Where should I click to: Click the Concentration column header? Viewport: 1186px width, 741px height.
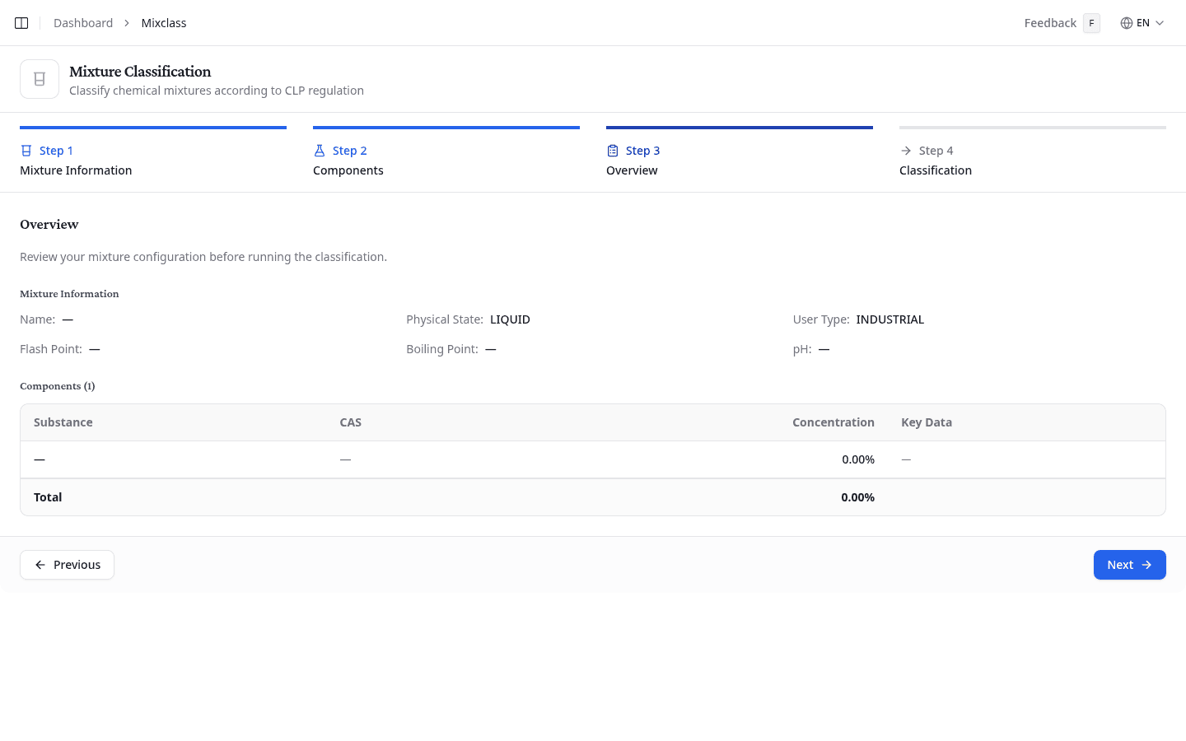833,422
